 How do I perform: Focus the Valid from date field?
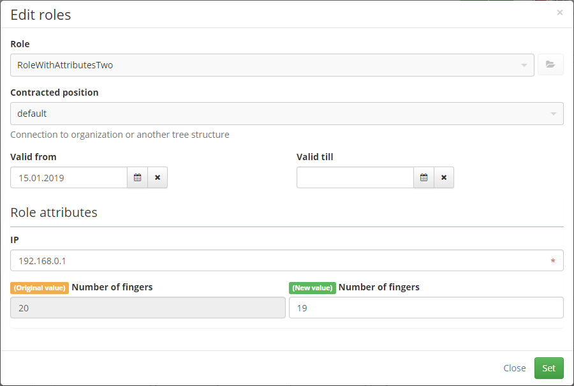(x=69, y=177)
